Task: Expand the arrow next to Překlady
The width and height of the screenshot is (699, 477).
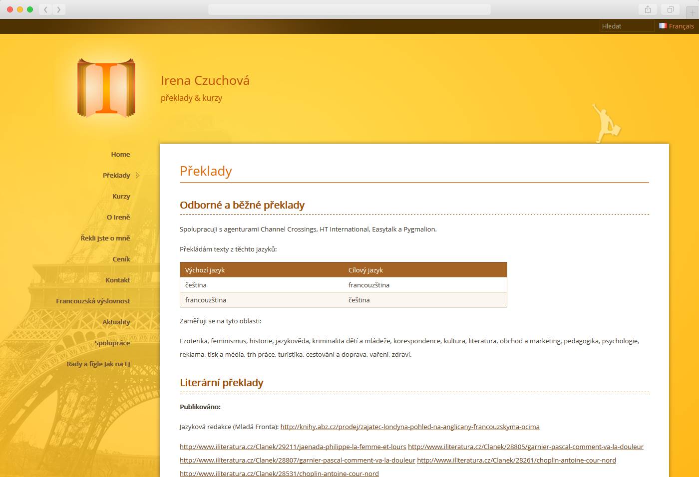Action: point(137,175)
